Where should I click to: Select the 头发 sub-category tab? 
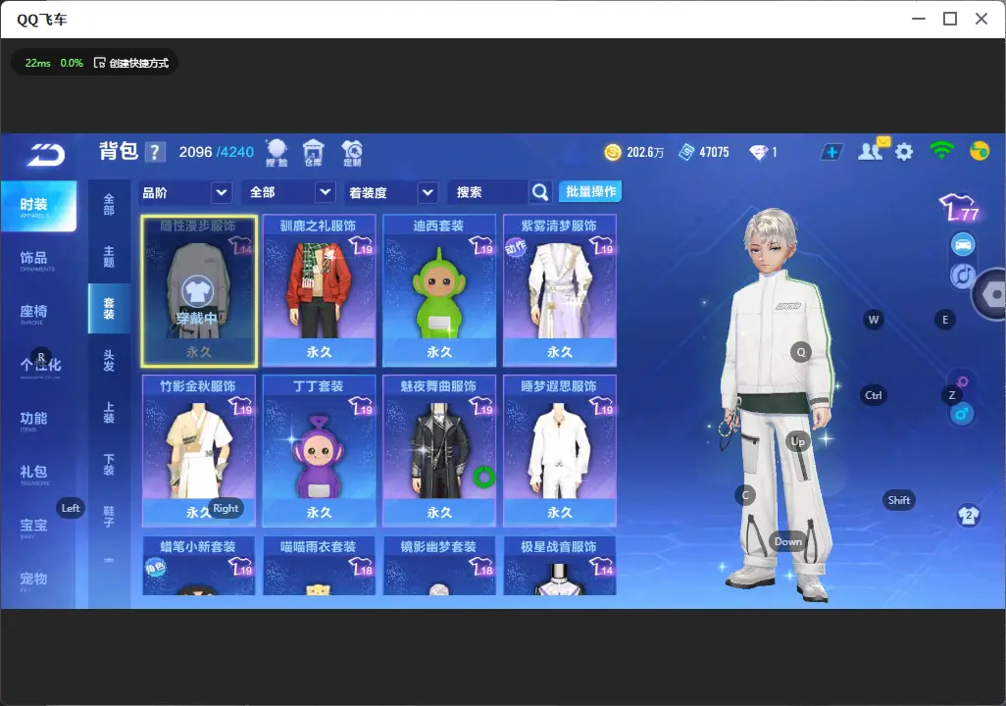(x=109, y=361)
